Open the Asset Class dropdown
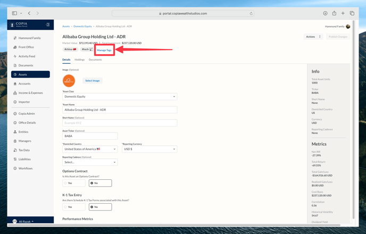The image size is (366, 234). pyautogui.click(x=120, y=97)
